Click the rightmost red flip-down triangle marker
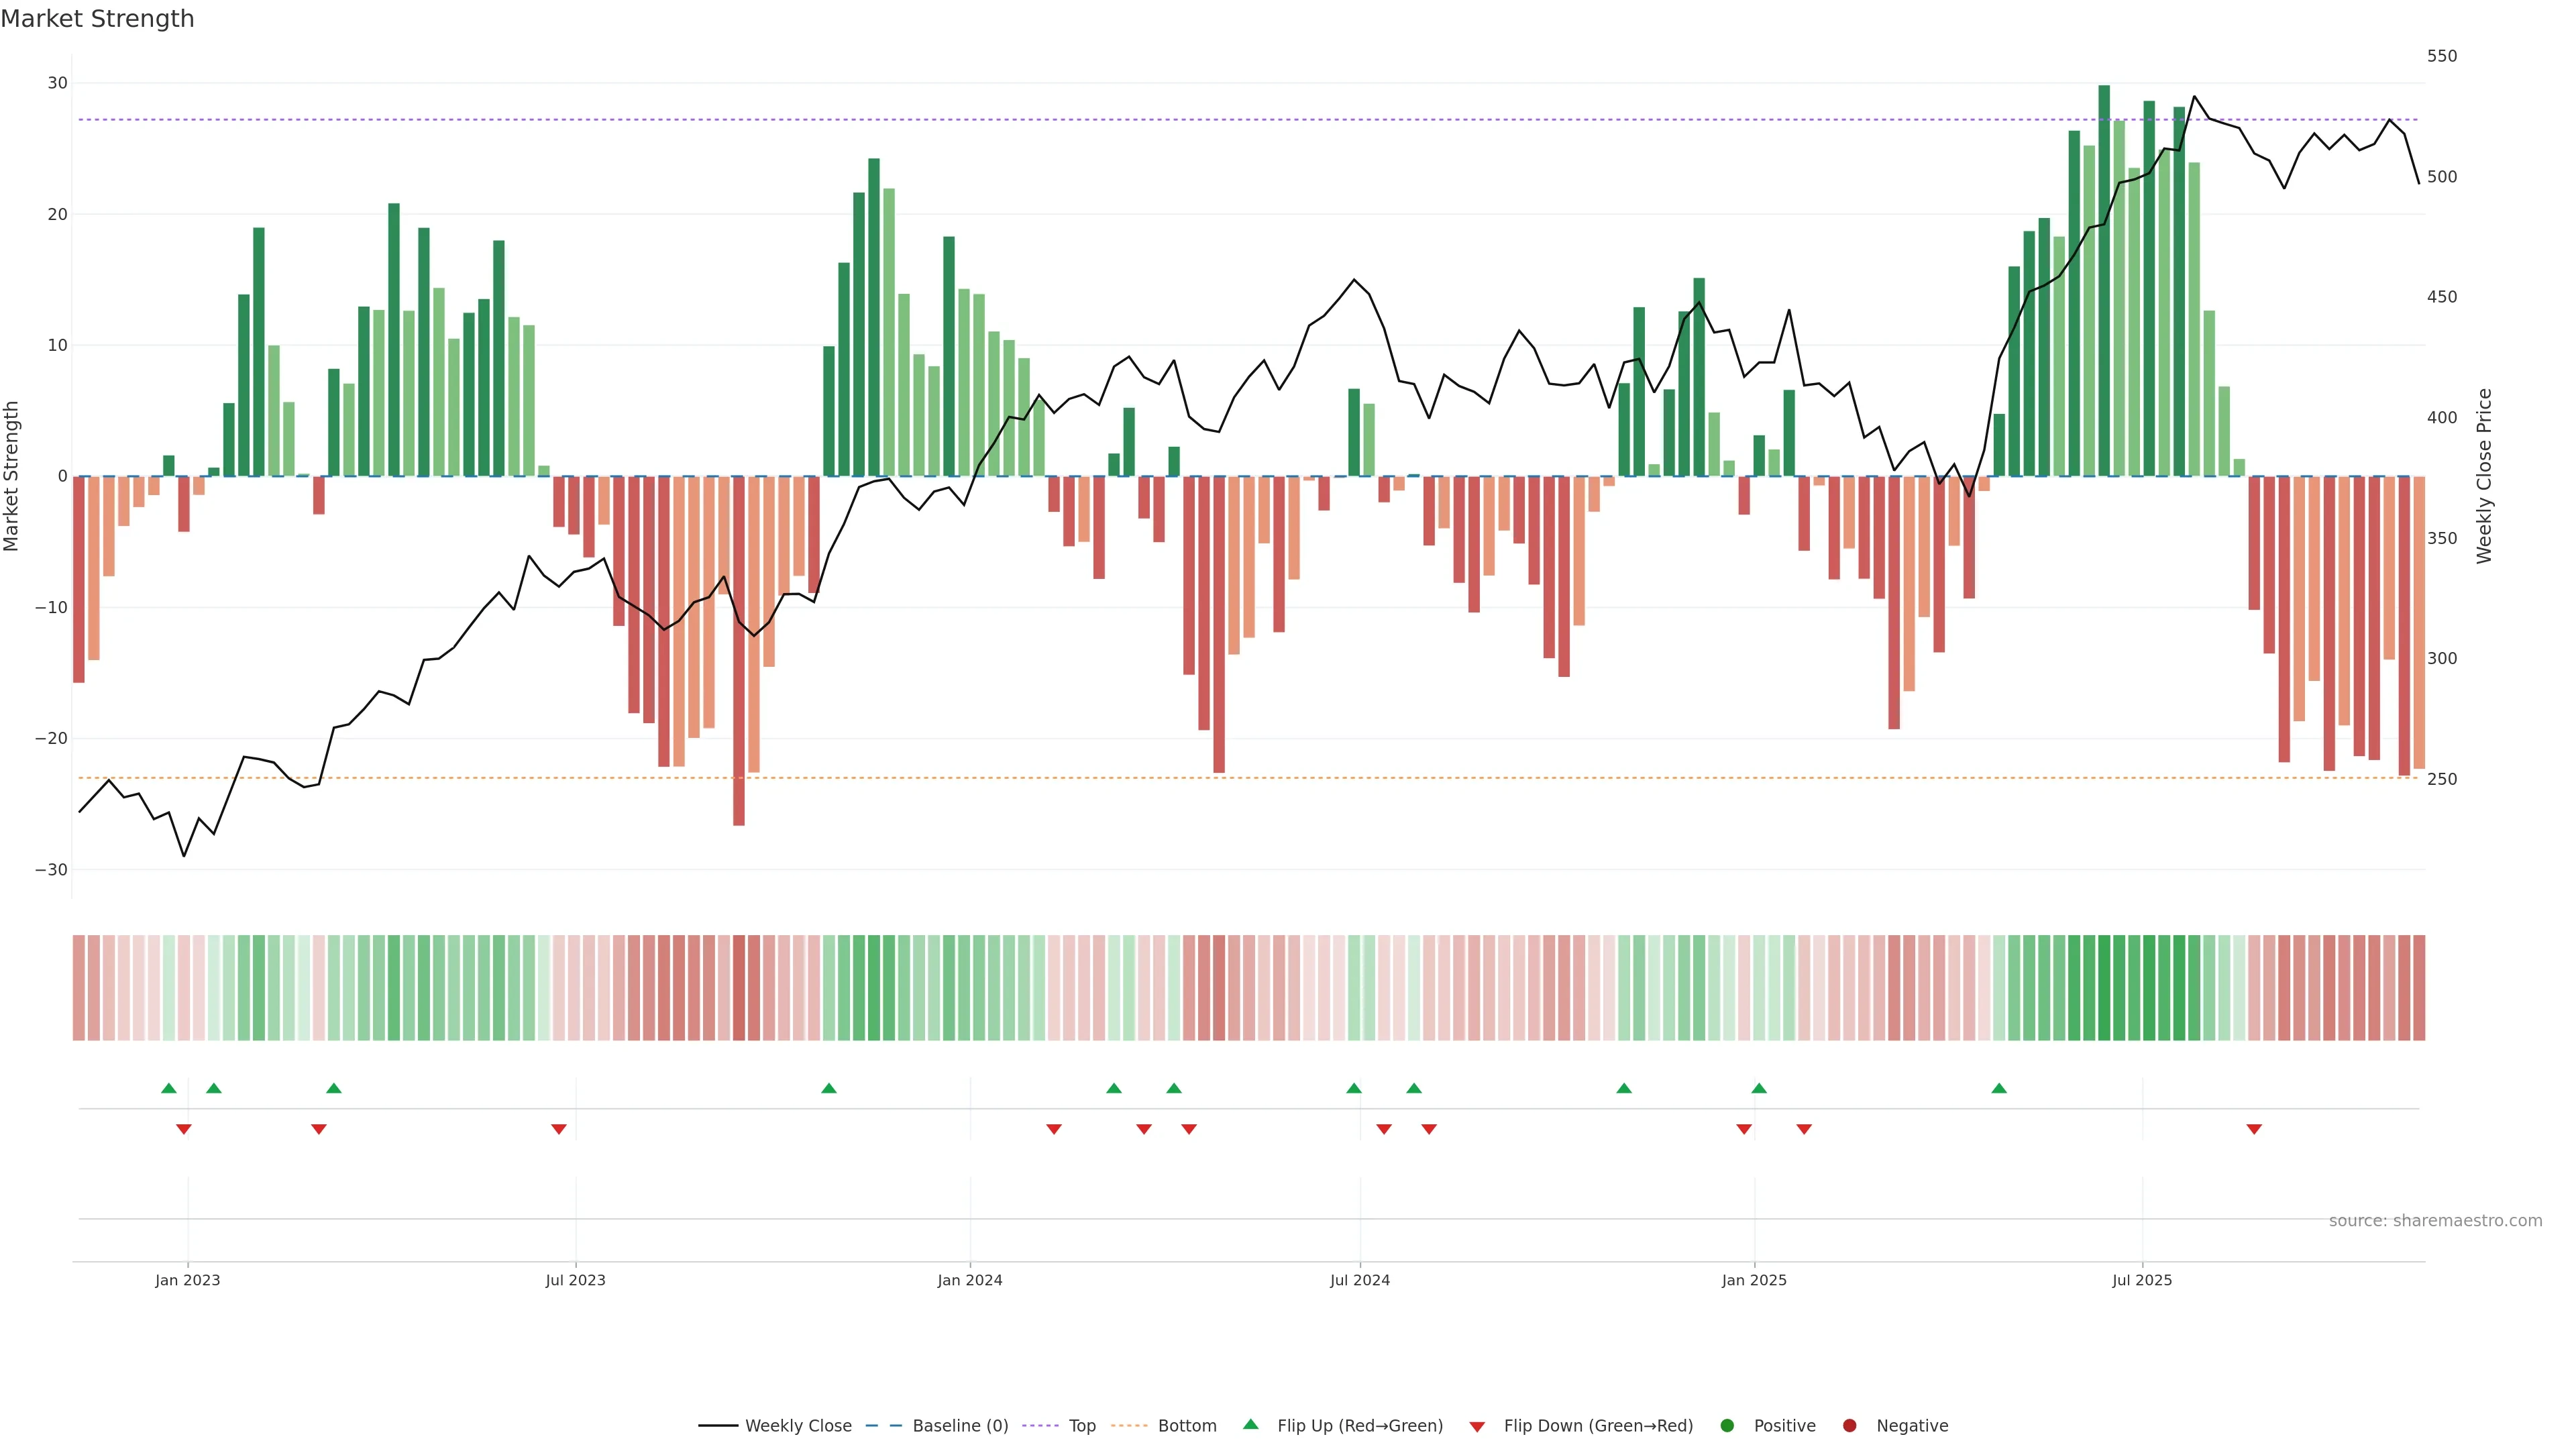 [2254, 1129]
